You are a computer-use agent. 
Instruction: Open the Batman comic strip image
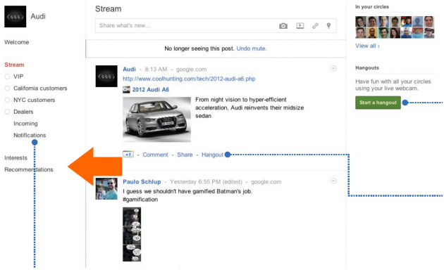click(x=132, y=234)
